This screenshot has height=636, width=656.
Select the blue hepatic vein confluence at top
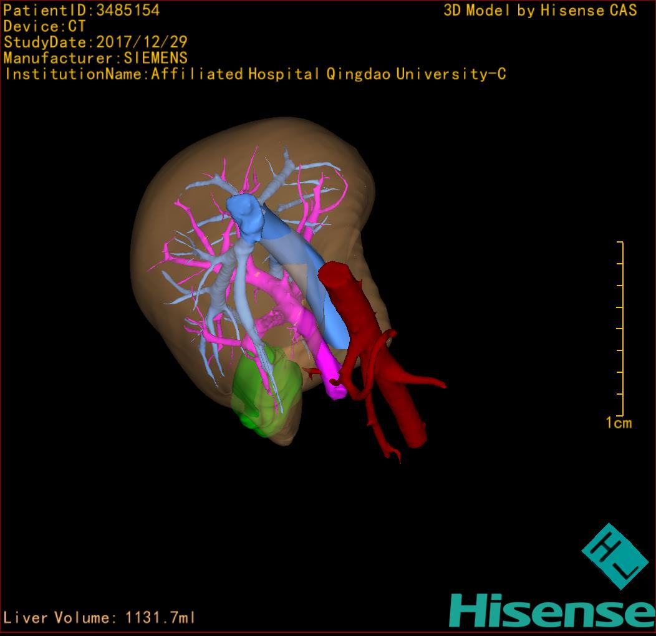[245, 215]
